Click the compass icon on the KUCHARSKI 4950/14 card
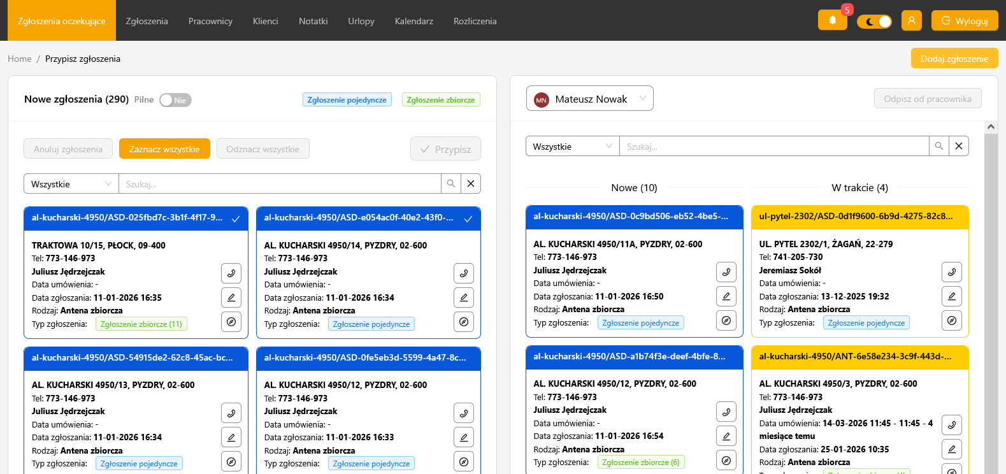This screenshot has height=474, width=1006. point(464,322)
